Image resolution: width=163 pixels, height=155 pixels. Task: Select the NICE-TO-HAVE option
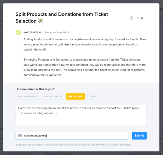tap(53, 96)
